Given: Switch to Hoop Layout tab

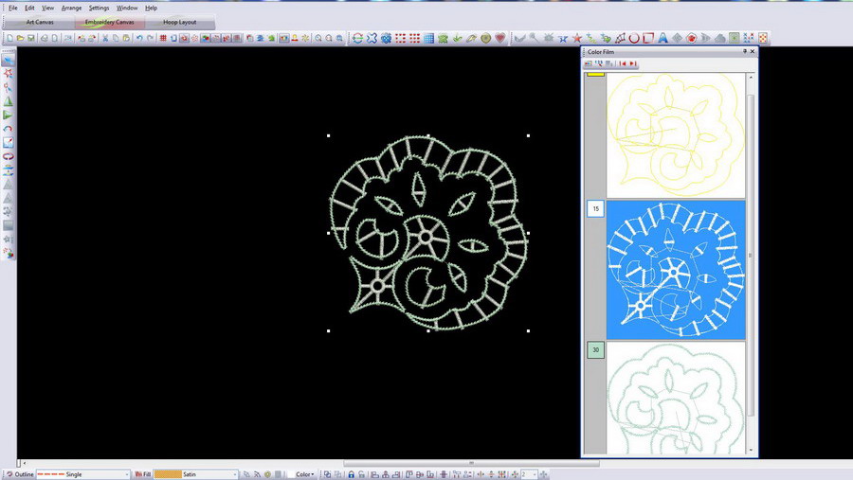Looking at the screenshot, I should 179,23.
